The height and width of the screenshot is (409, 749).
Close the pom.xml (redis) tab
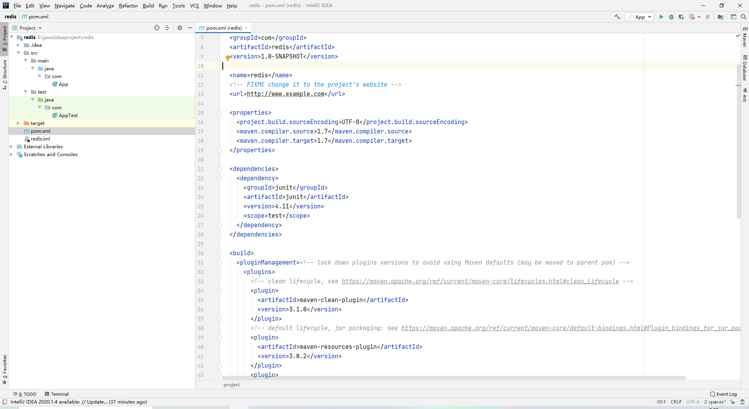[x=246, y=28]
